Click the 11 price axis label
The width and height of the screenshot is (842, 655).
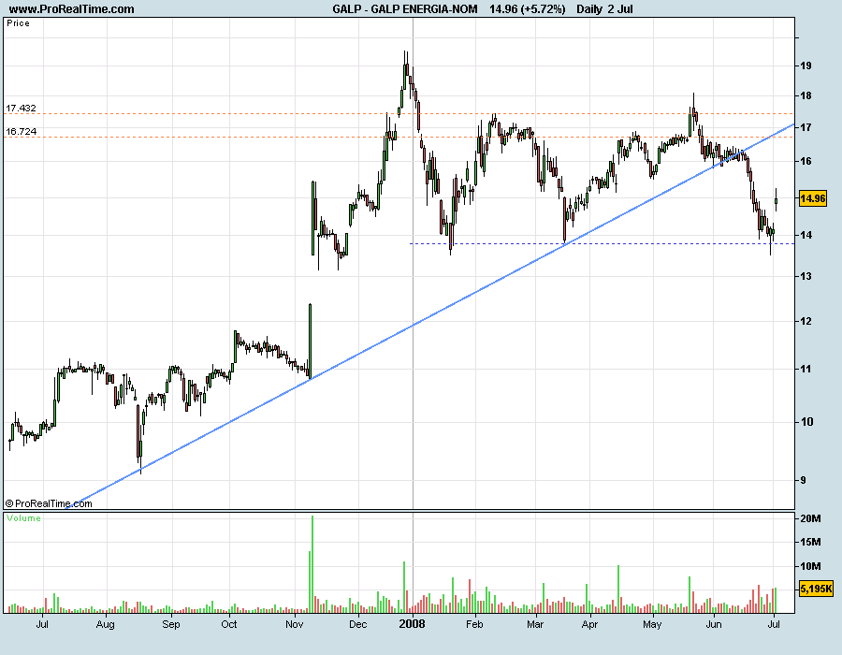point(806,369)
